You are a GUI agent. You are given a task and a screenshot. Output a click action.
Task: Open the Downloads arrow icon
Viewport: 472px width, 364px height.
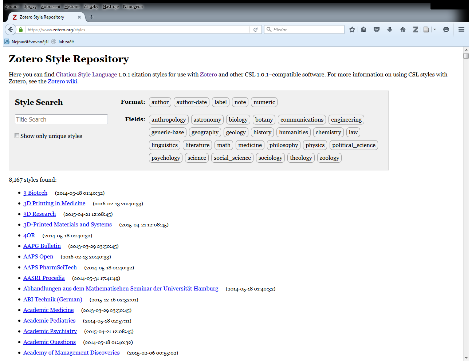390,29
